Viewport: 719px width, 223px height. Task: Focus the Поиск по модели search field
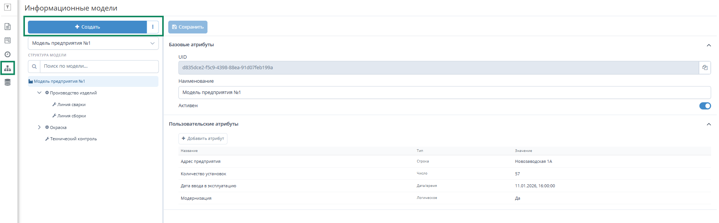pos(99,67)
